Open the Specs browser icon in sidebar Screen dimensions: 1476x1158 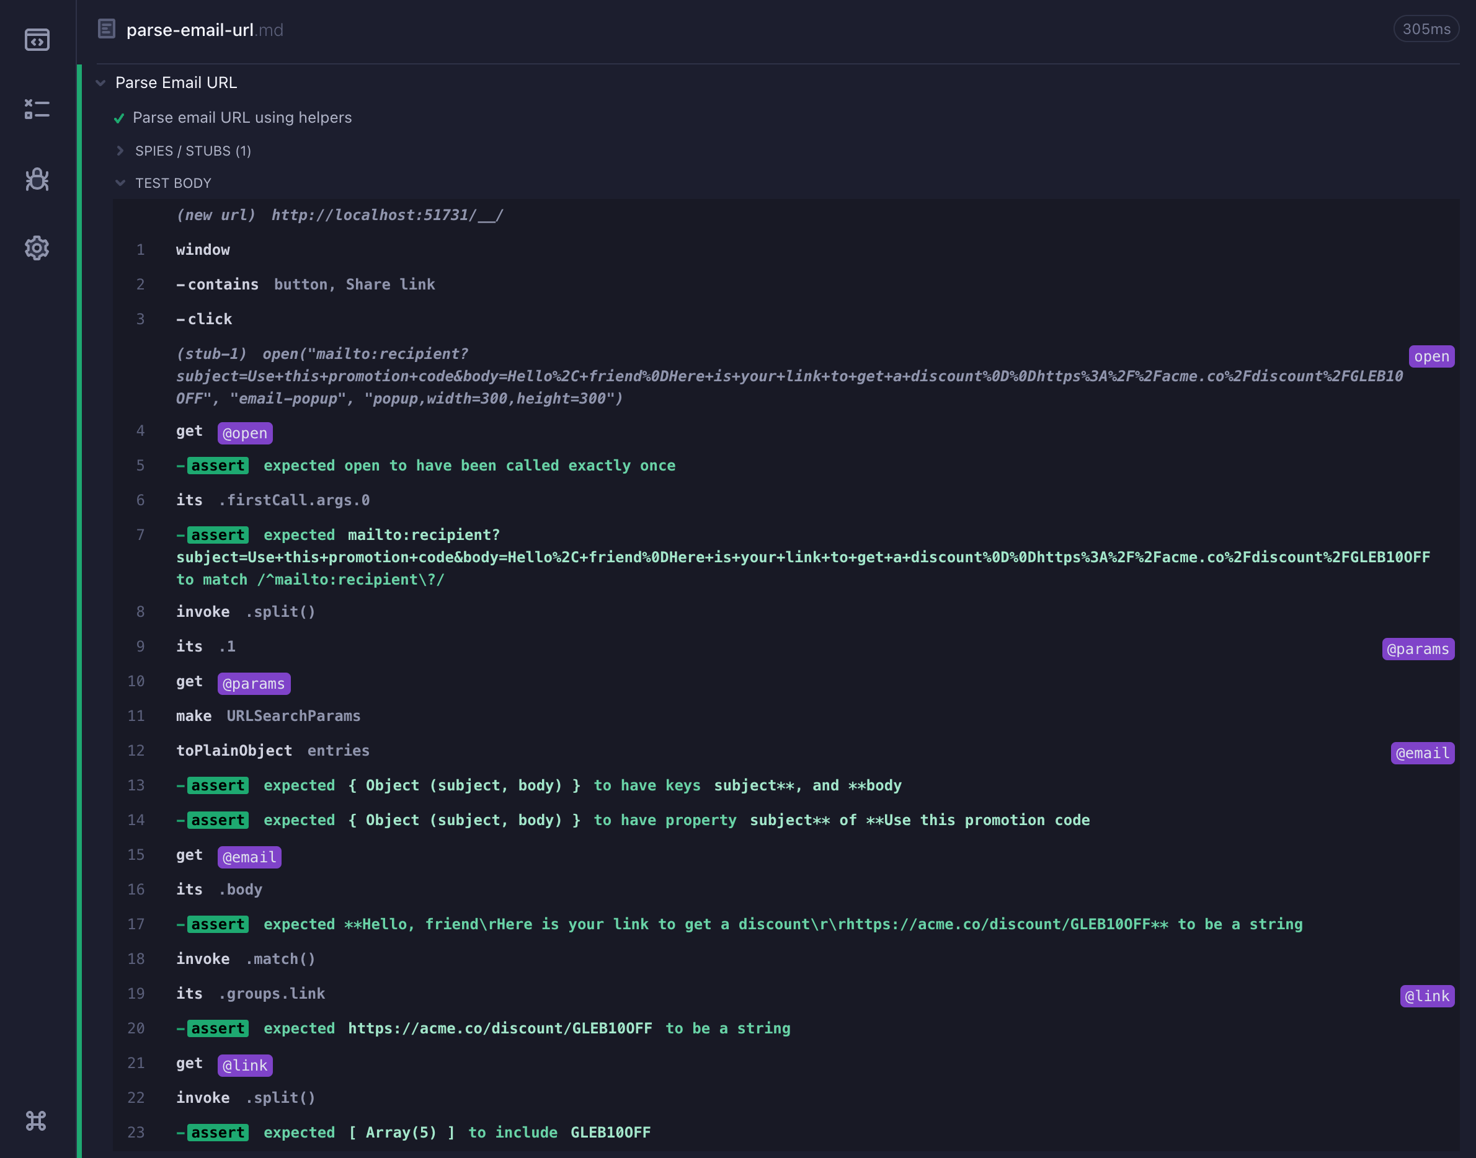37,40
